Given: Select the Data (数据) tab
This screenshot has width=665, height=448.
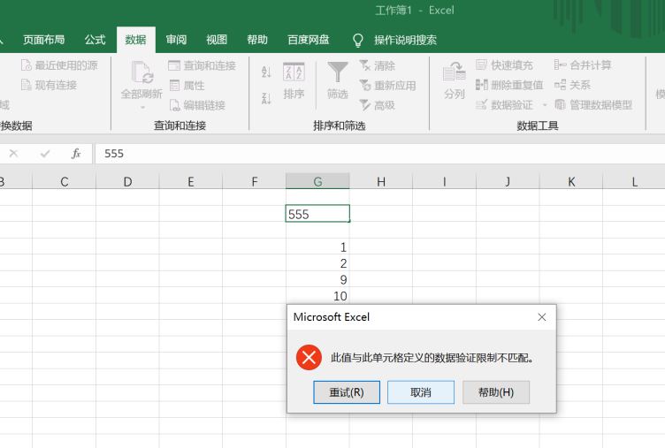Looking at the screenshot, I should [x=135, y=40].
